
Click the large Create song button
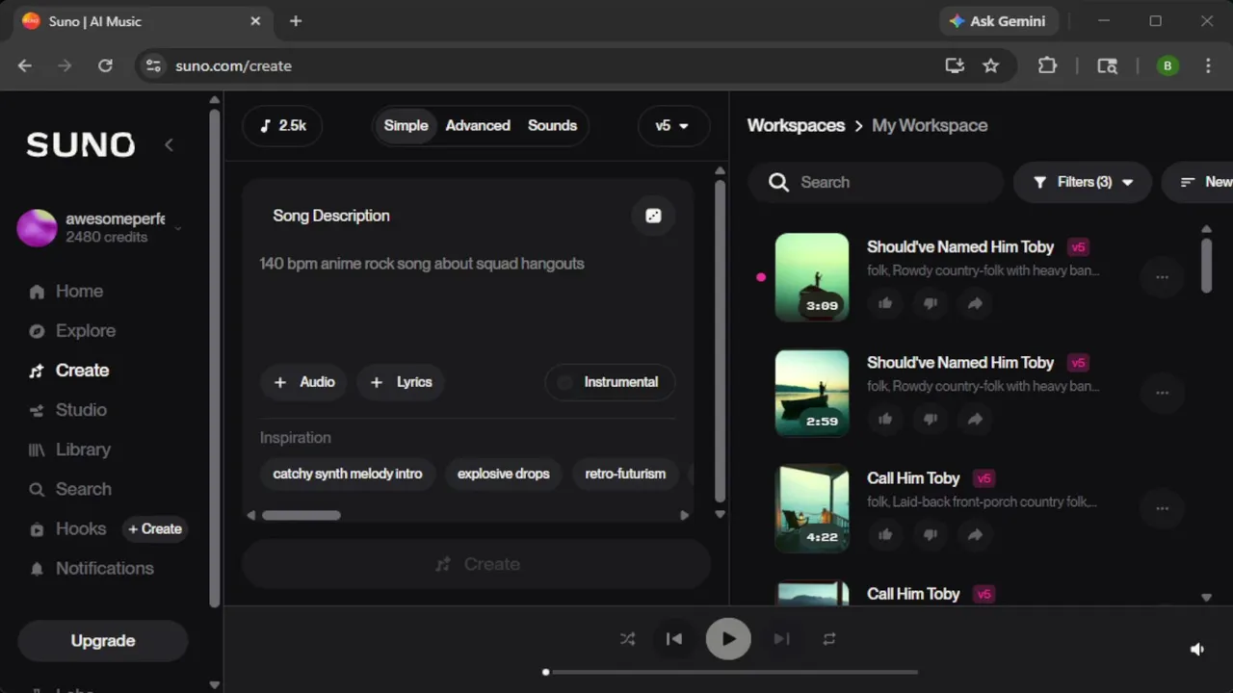477,564
